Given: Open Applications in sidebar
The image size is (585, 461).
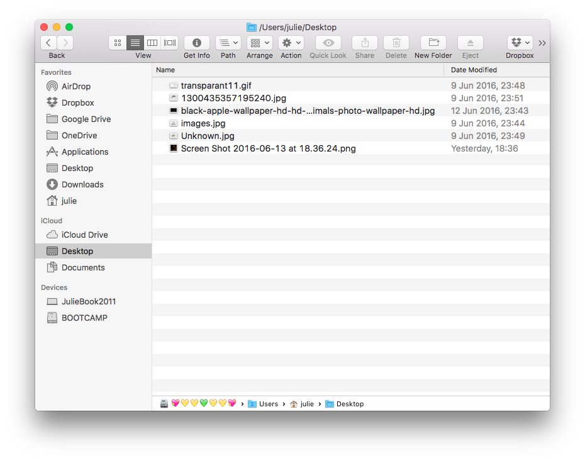Looking at the screenshot, I should point(93,152).
